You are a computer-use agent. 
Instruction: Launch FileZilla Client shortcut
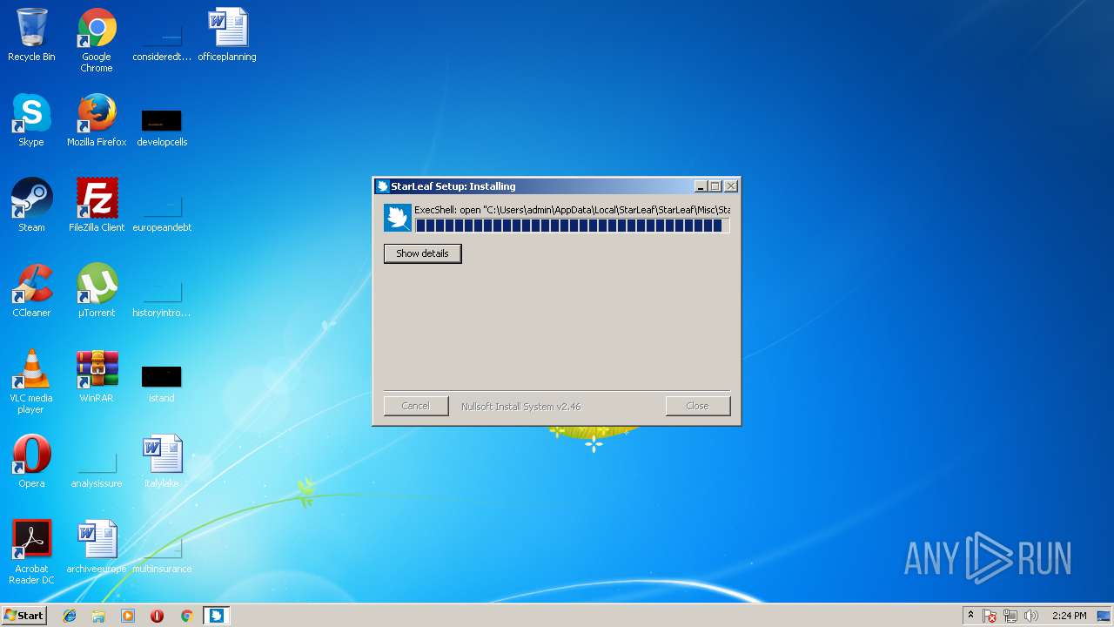pyautogui.click(x=97, y=206)
